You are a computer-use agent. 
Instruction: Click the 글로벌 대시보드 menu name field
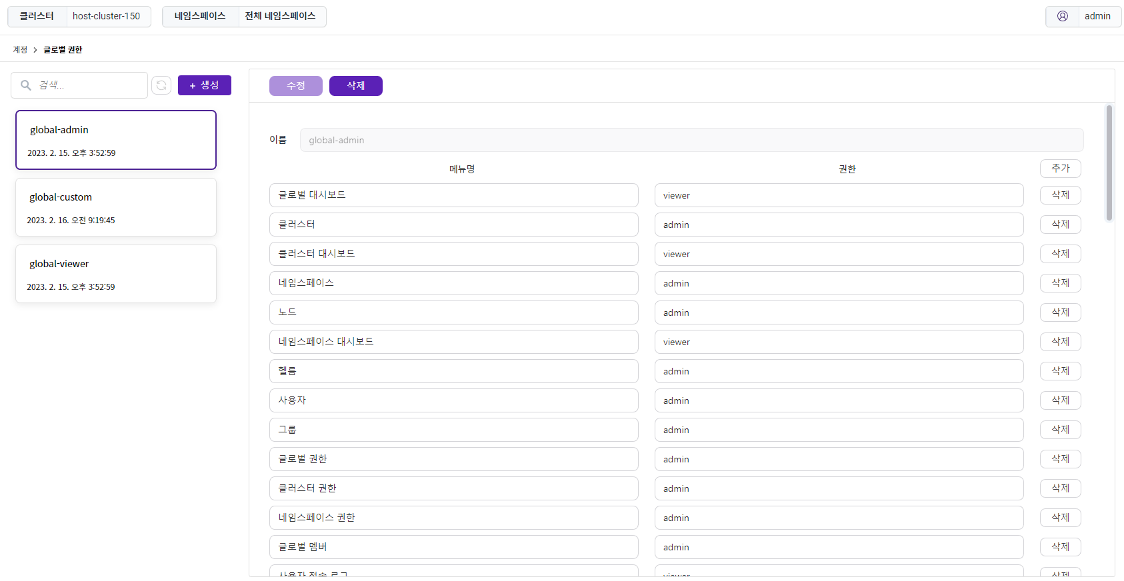pyautogui.click(x=454, y=195)
